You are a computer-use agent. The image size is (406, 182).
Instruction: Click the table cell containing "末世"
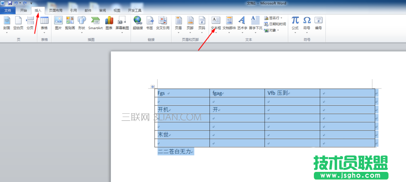pyautogui.click(x=182, y=134)
